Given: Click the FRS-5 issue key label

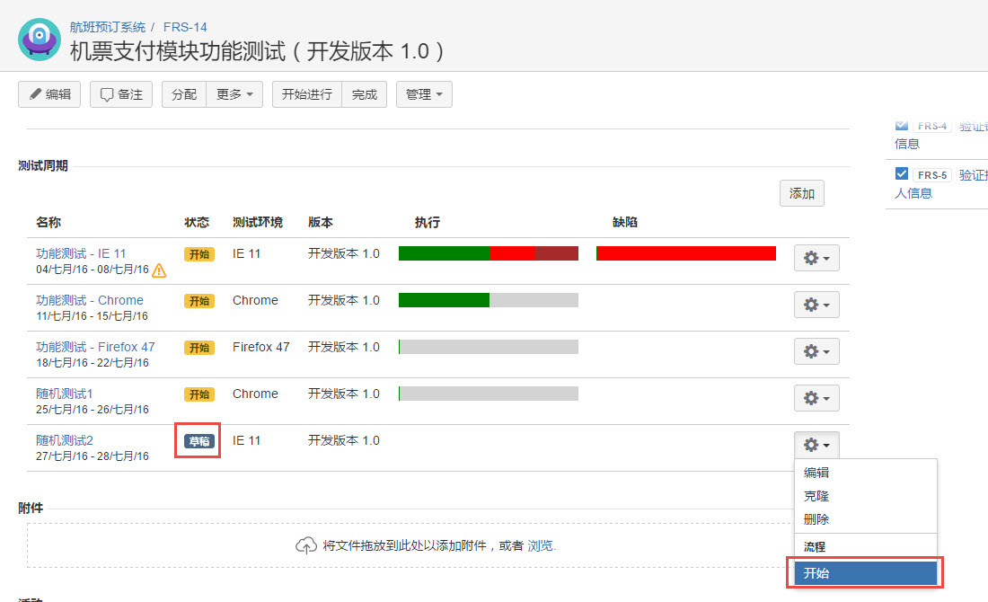Looking at the screenshot, I should 932,175.
